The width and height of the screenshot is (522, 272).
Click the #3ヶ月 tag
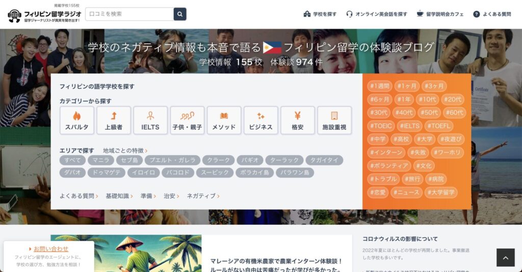(434, 86)
